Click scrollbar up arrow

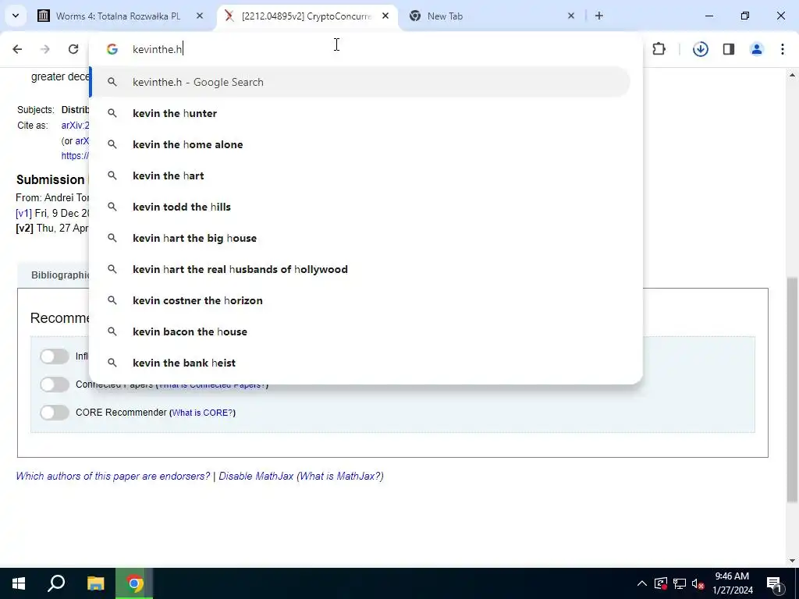tap(792, 75)
